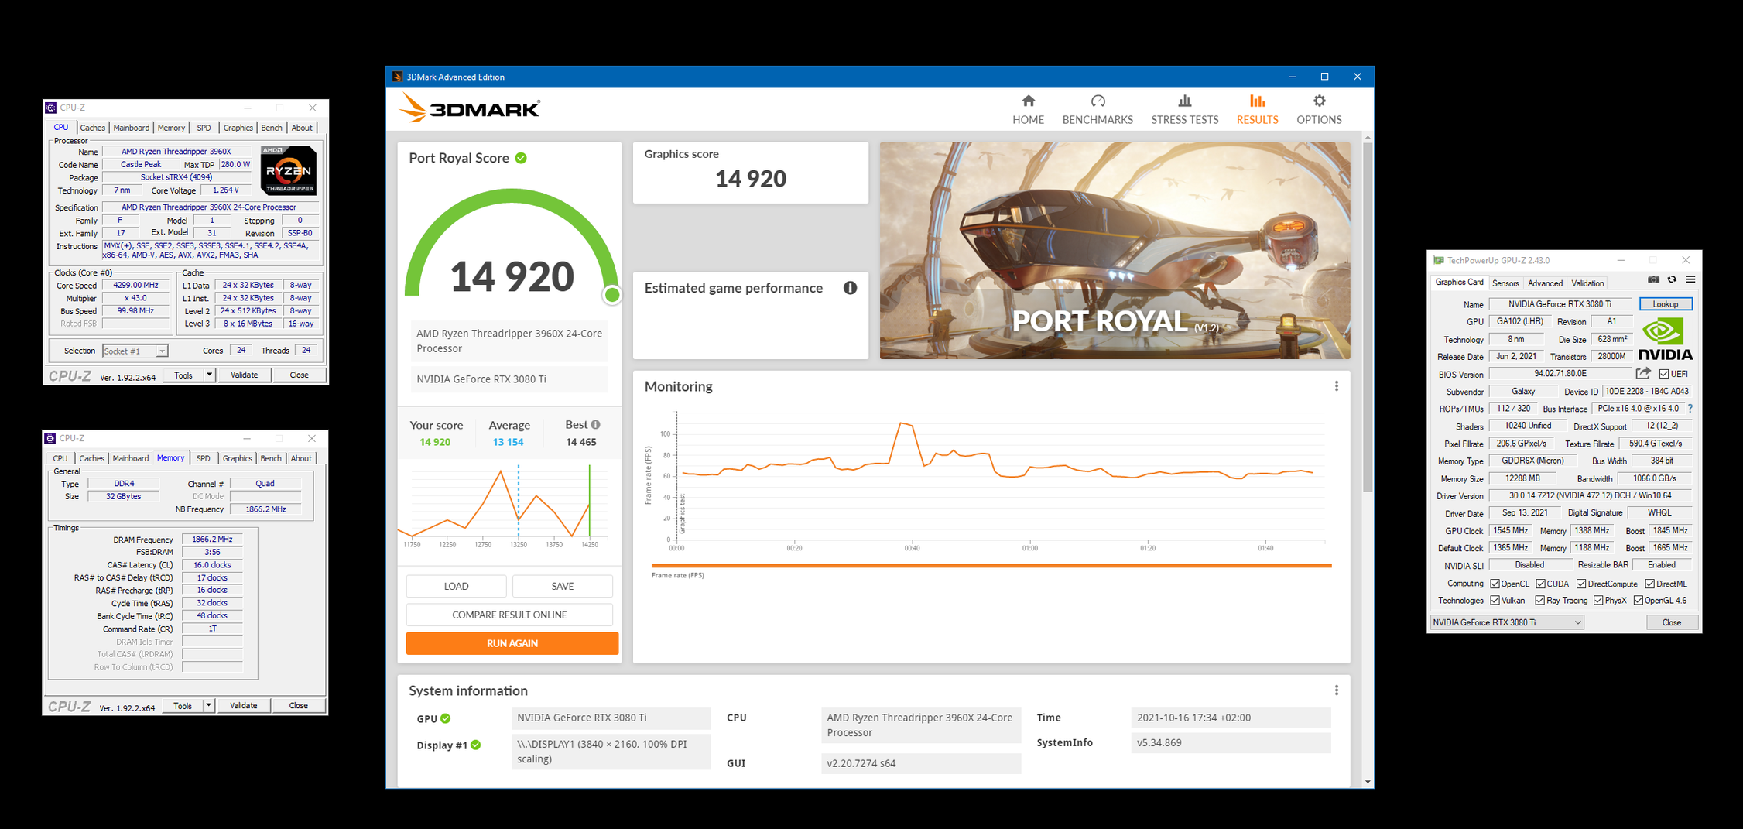The image size is (1743, 829).
Task: Refresh GPU-Z readings
Action: click(x=1672, y=279)
